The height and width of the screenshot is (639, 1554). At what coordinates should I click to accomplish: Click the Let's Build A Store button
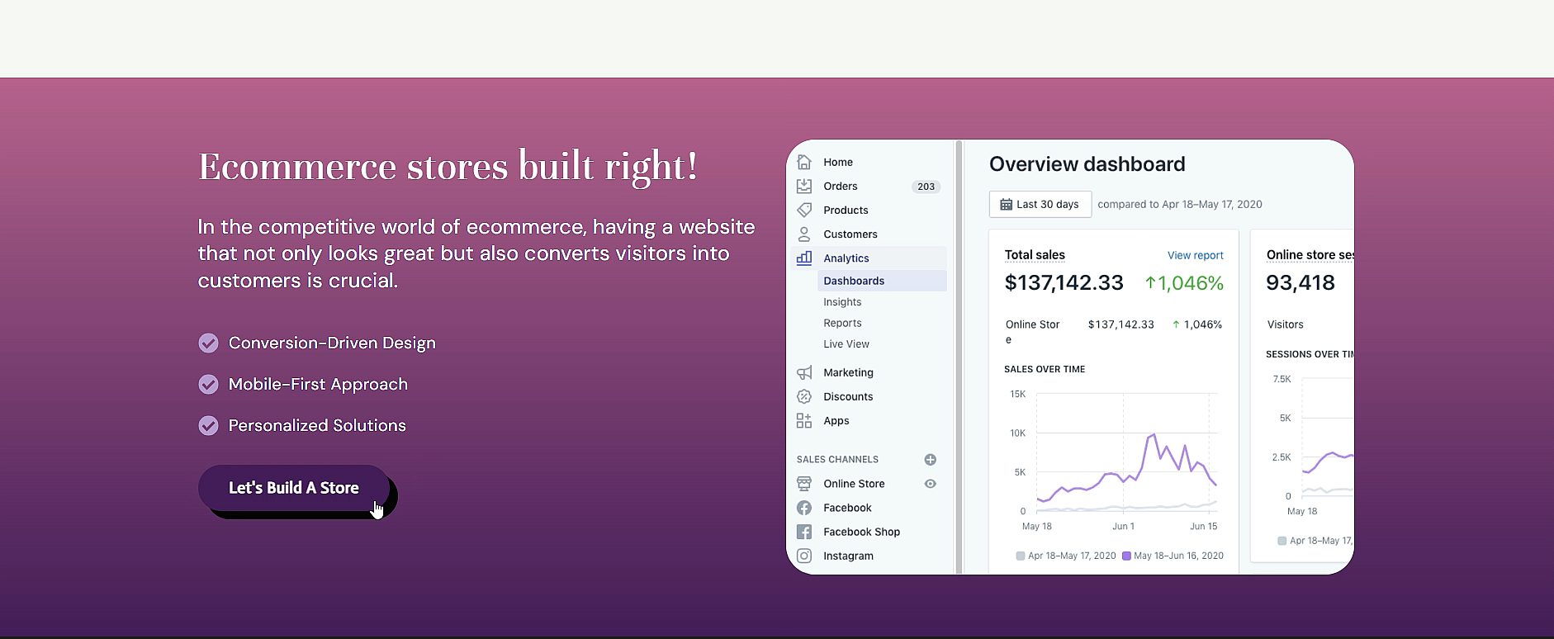click(x=294, y=488)
